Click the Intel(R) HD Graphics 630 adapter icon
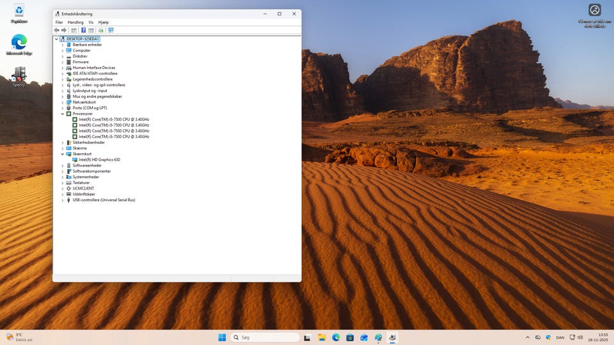 (75, 160)
